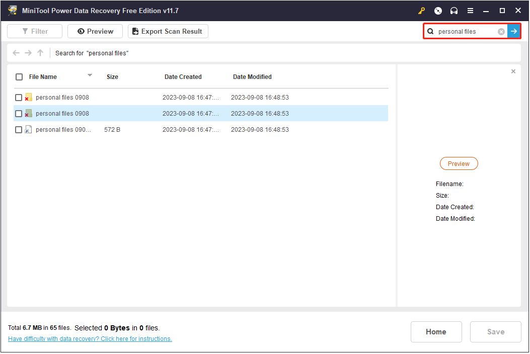Clear the search text with X icon
This screenshot has width=530, height=354.
(501, 32)
